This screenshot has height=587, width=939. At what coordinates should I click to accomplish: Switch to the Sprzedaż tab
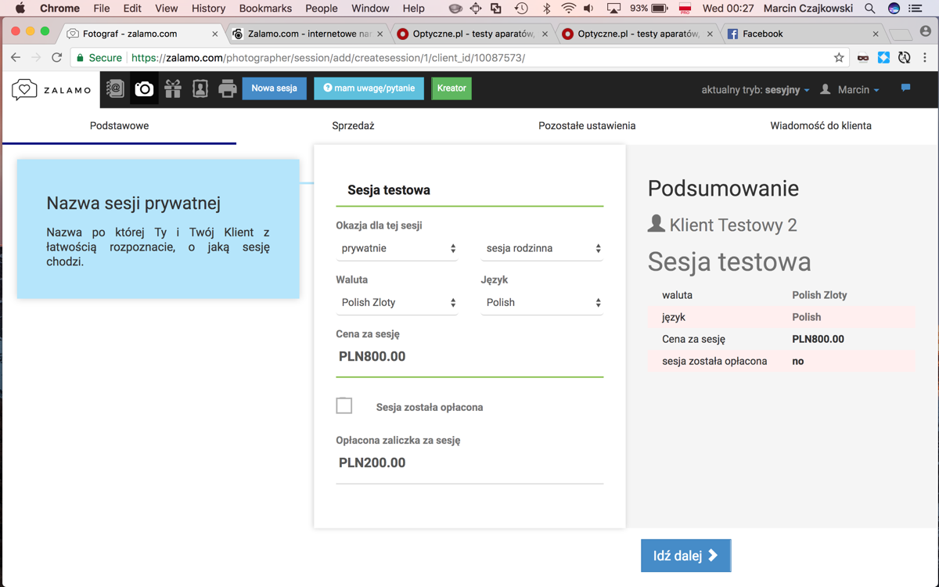(353, 125)
